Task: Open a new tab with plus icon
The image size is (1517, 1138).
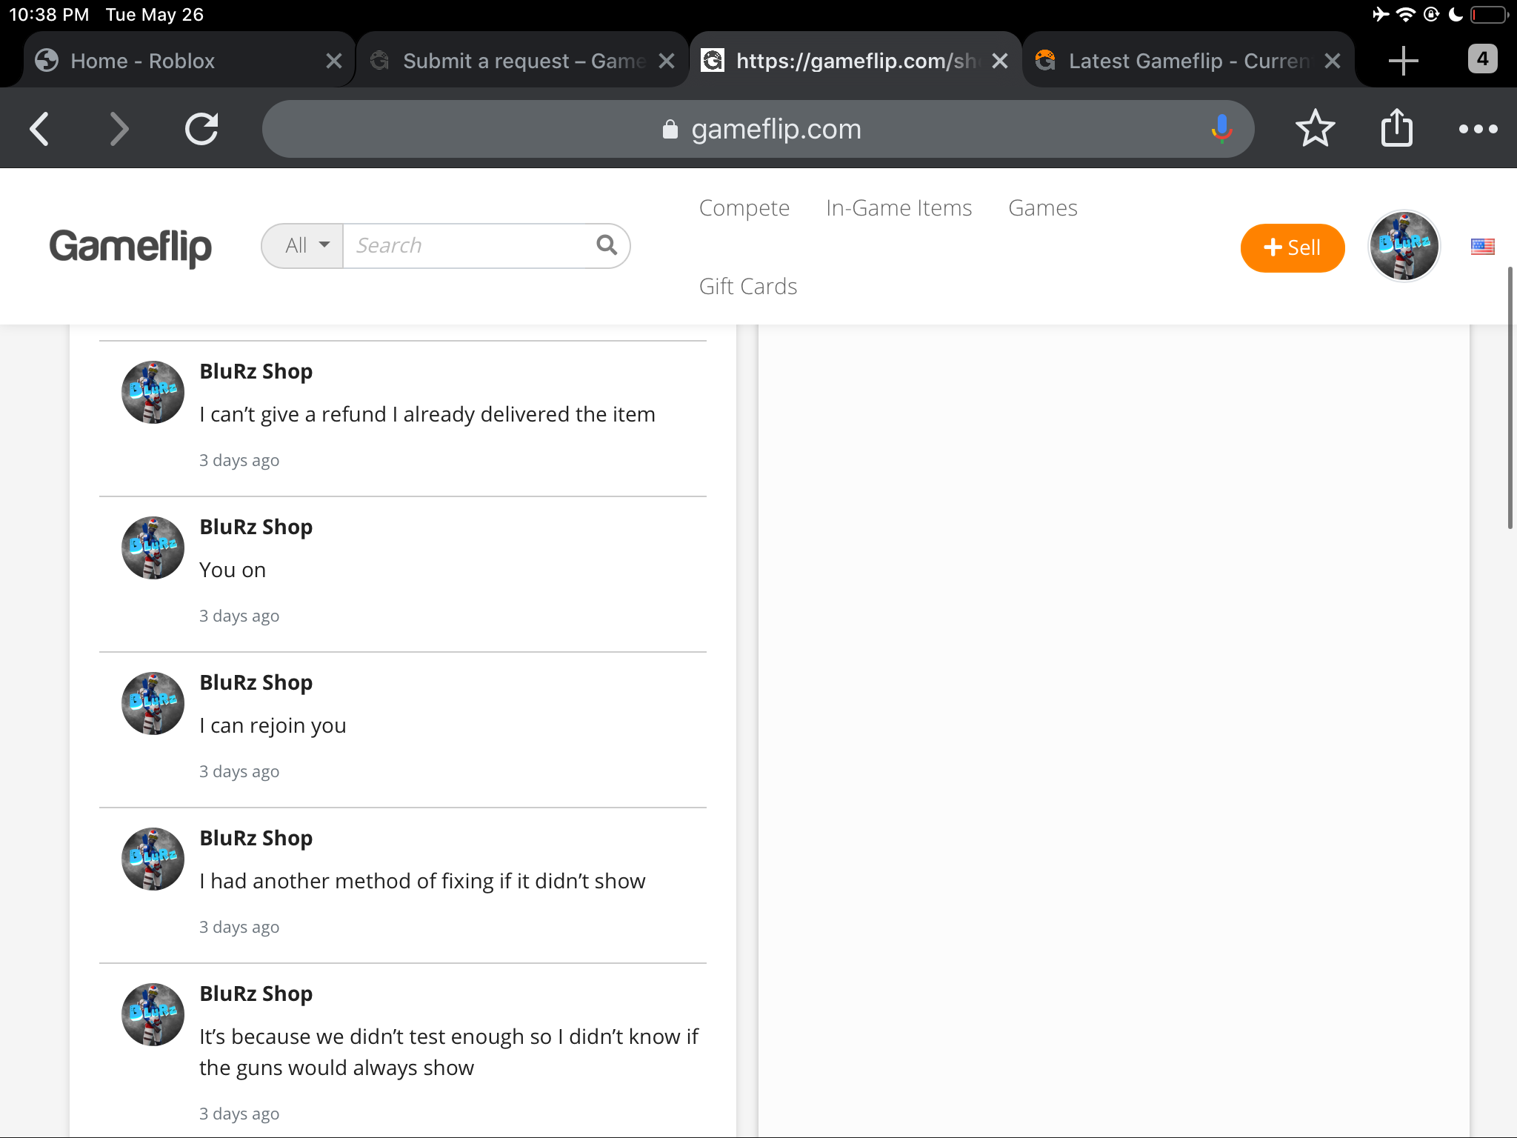Action: [1403, 61]
